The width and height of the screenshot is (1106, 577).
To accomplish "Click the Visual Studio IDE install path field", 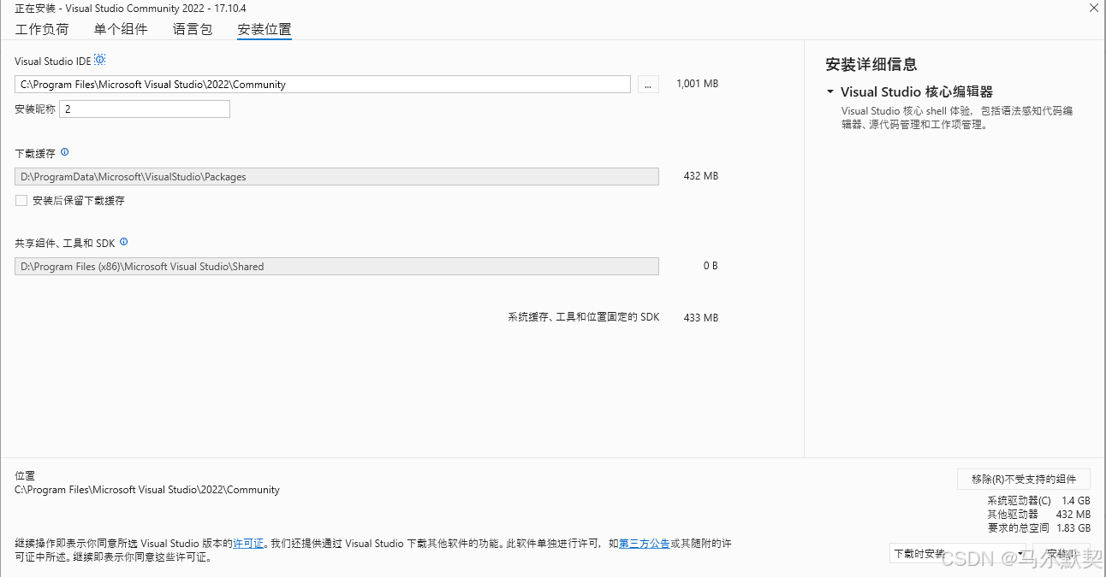I will pos(323,84).
